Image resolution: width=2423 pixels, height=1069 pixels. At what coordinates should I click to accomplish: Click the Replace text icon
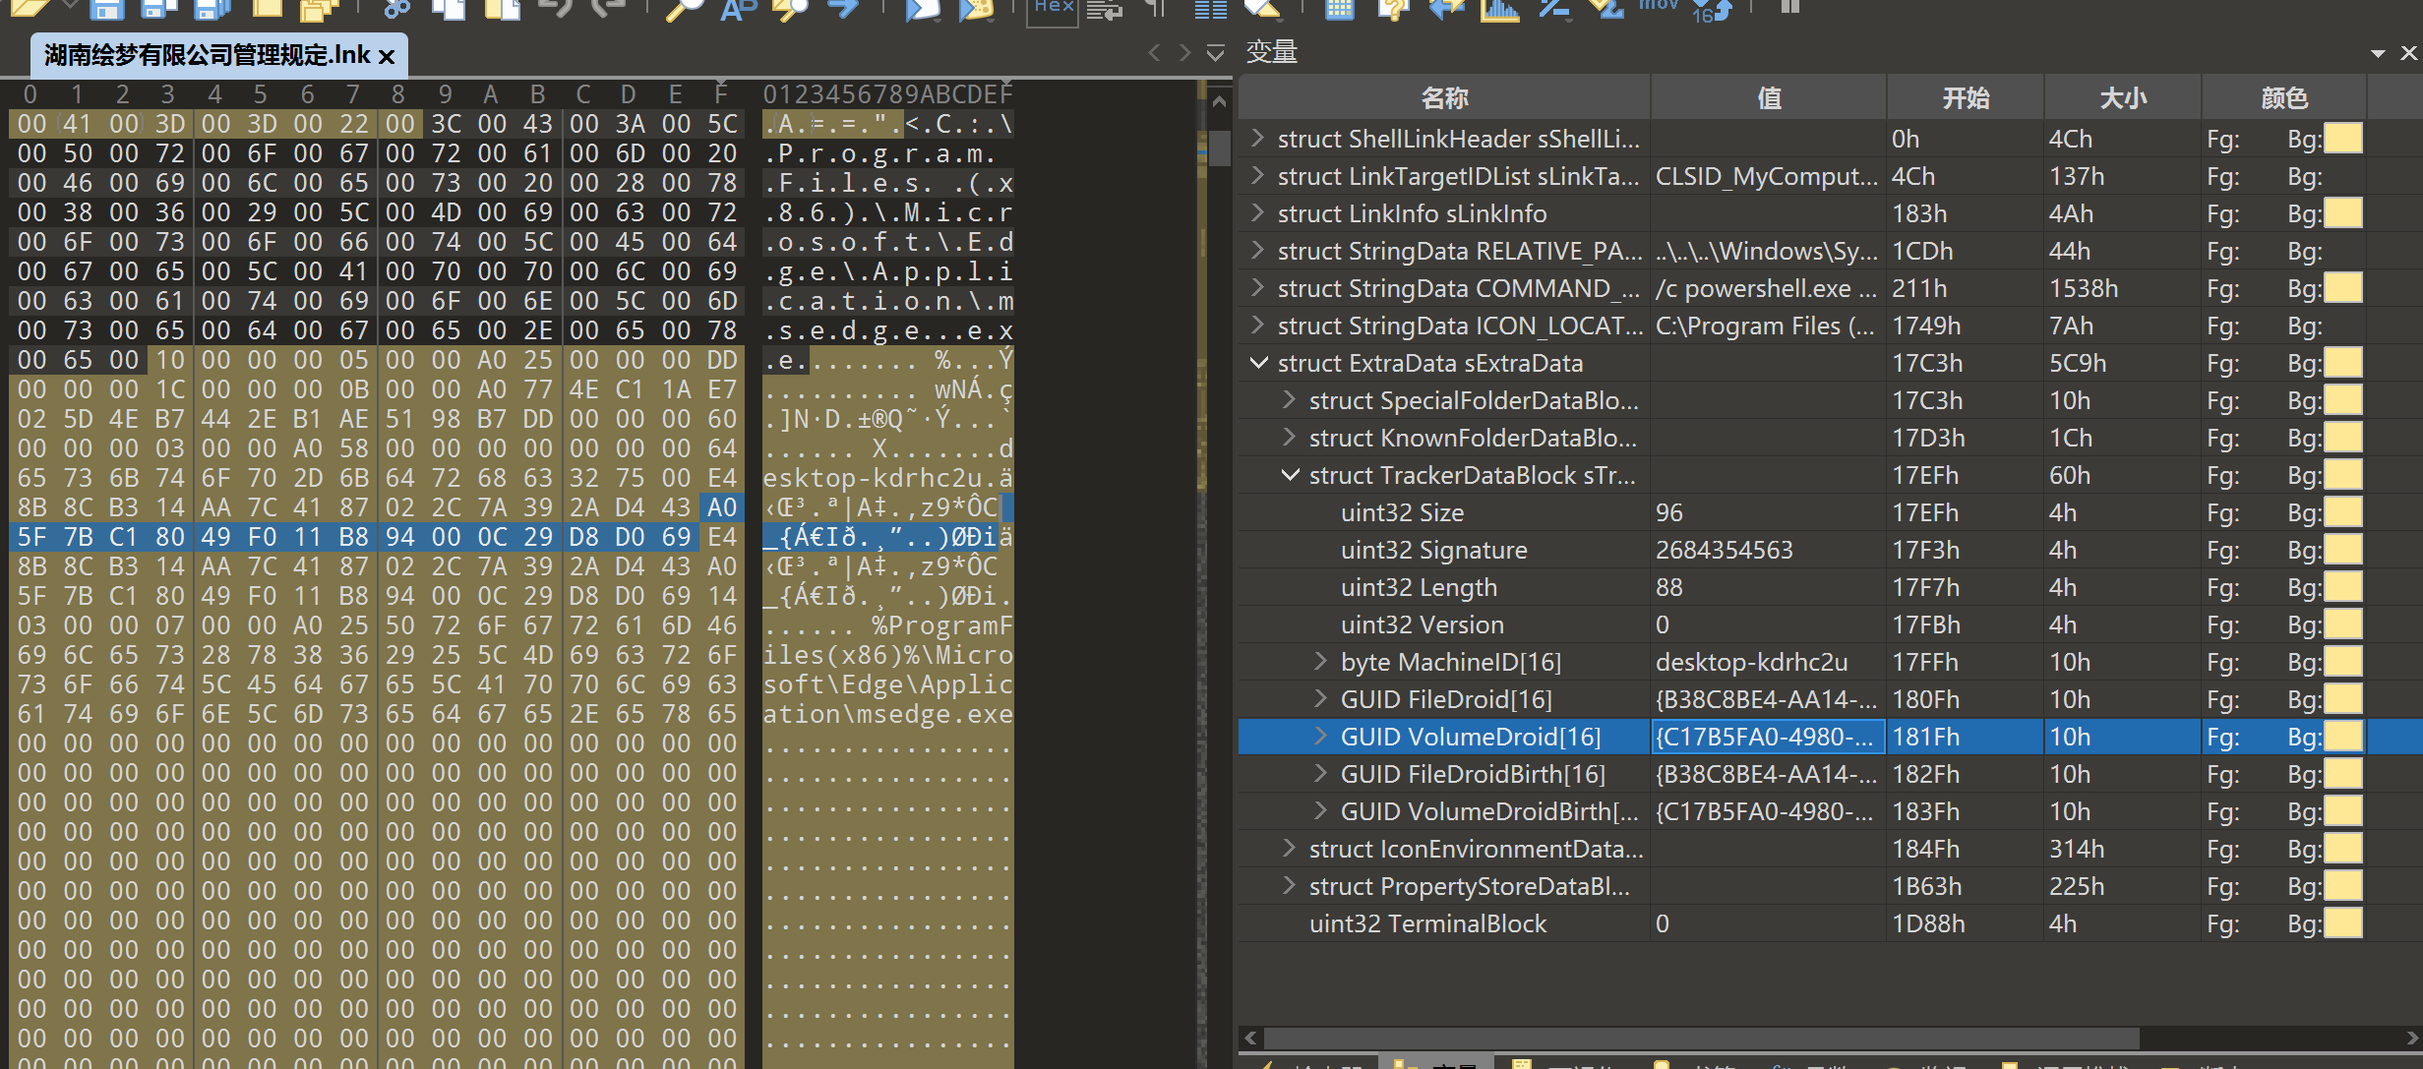pyautogui.click(x=739, y=9)
